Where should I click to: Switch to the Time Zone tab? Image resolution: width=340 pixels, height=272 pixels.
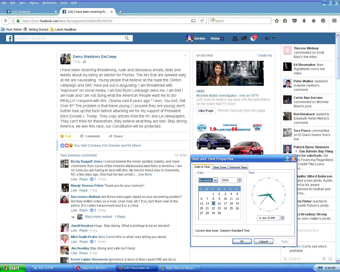219,167
